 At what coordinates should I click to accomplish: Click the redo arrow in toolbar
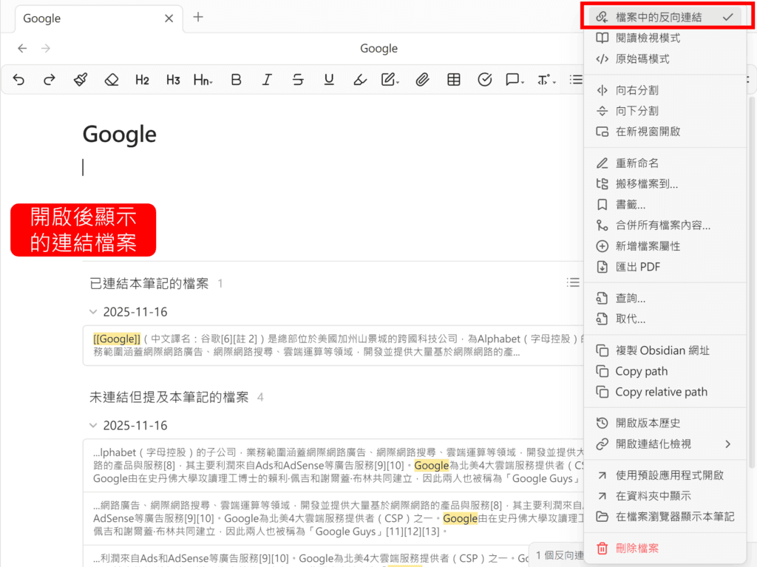50,80
